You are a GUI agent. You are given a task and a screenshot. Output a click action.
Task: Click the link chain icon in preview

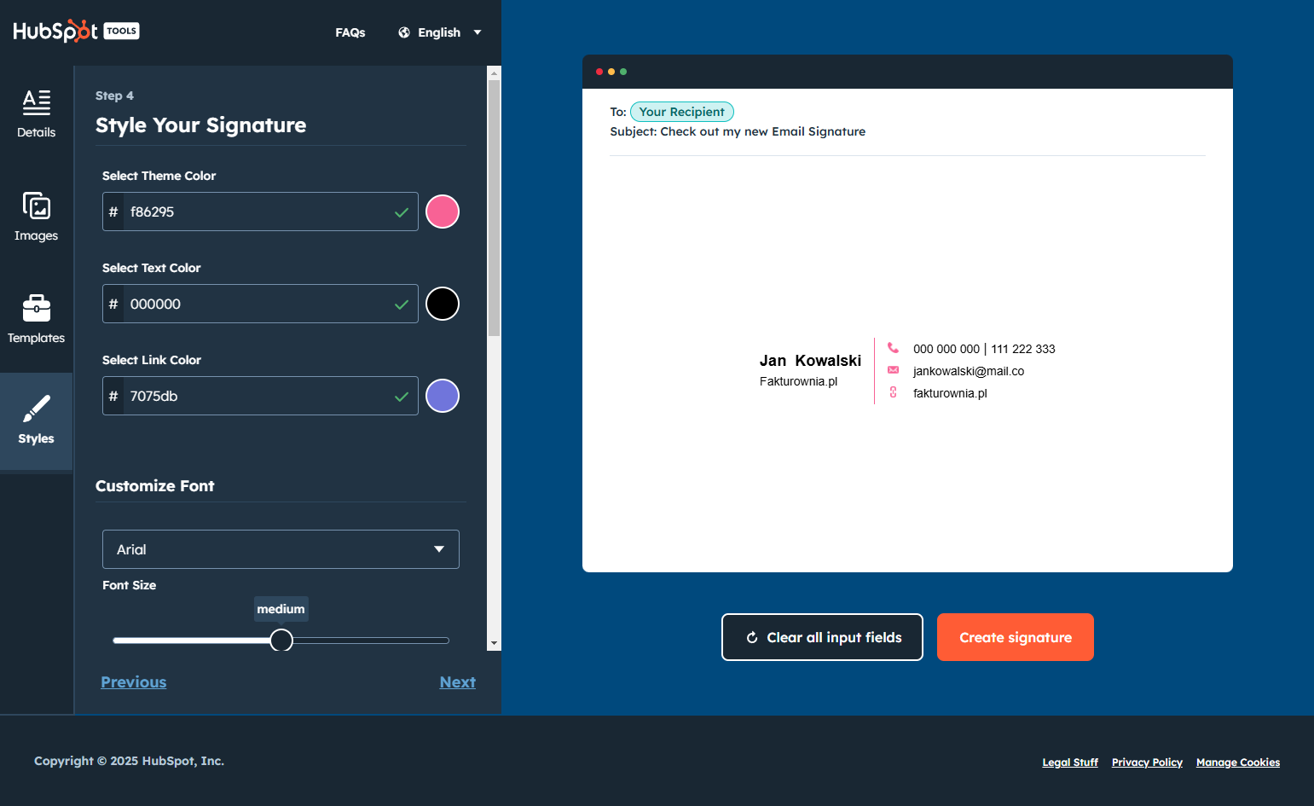pos(893,392)
